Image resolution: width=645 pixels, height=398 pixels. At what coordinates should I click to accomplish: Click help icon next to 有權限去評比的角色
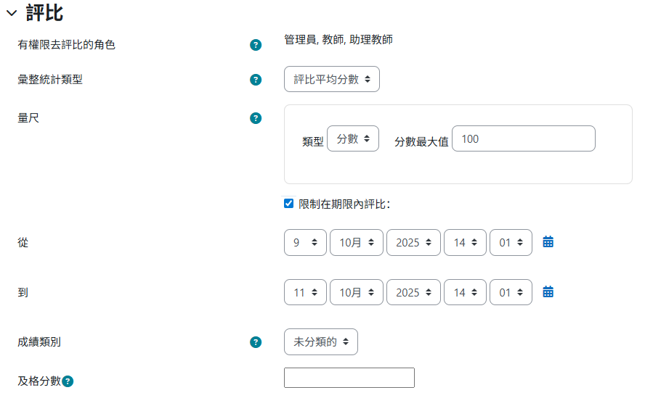coord(256,45)
